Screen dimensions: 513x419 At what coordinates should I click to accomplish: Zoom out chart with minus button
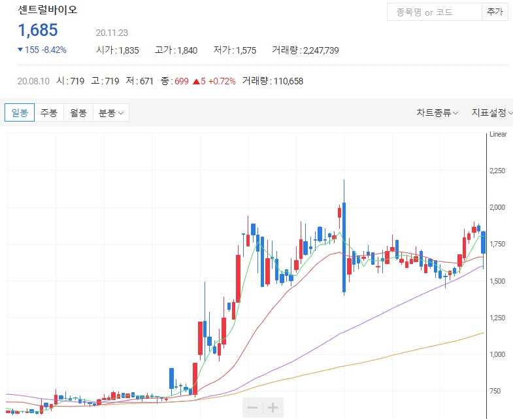point(252,407)
